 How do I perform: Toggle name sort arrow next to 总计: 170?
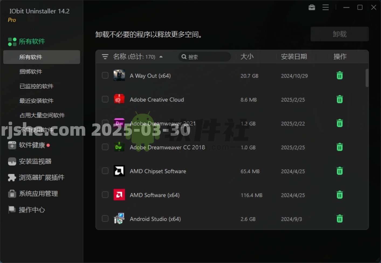(x=161, y=57)
